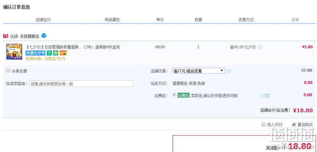Click the 店铺宝贝 column header
317x152 pixels.
(x=43, y=20)
